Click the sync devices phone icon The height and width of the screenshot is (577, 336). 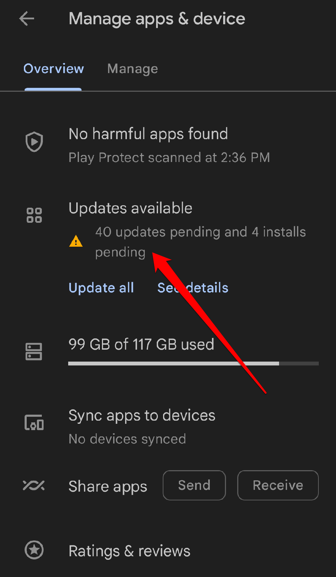(33, 422)
